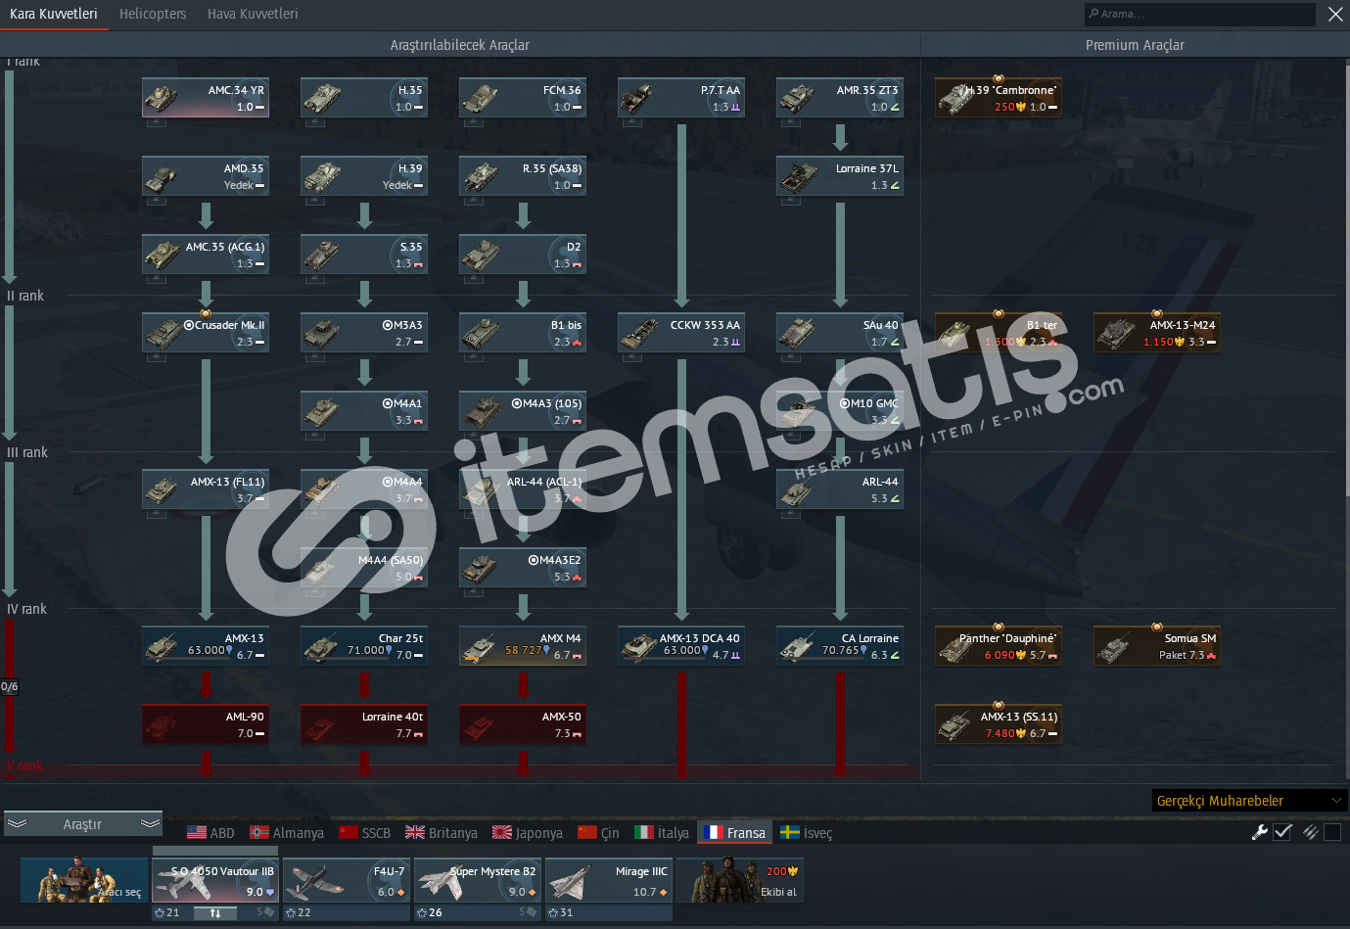Select the Lorraine 37L vehicle
Screen dimensions: 1350x929
pyautogui.click(x=840, y=176)
